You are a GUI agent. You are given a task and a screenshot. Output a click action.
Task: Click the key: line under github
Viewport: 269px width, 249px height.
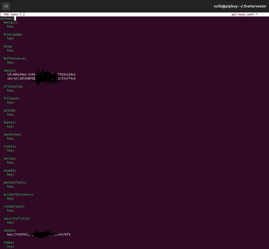11,114
